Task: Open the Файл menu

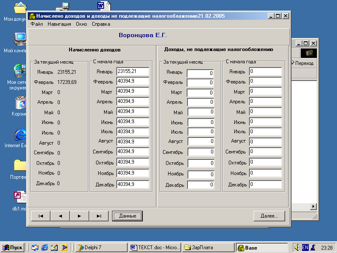Action: [x=37, y=24]
